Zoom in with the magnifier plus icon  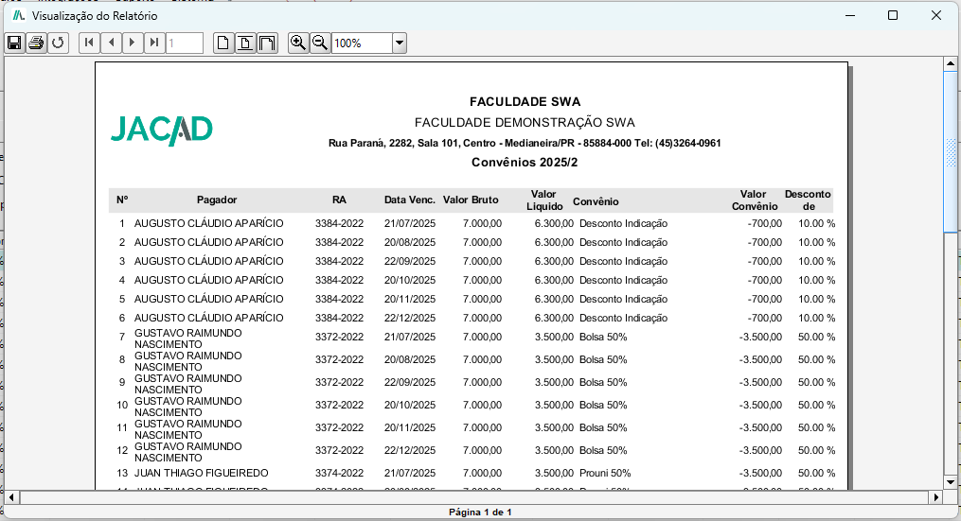click(x=298, y=43)
